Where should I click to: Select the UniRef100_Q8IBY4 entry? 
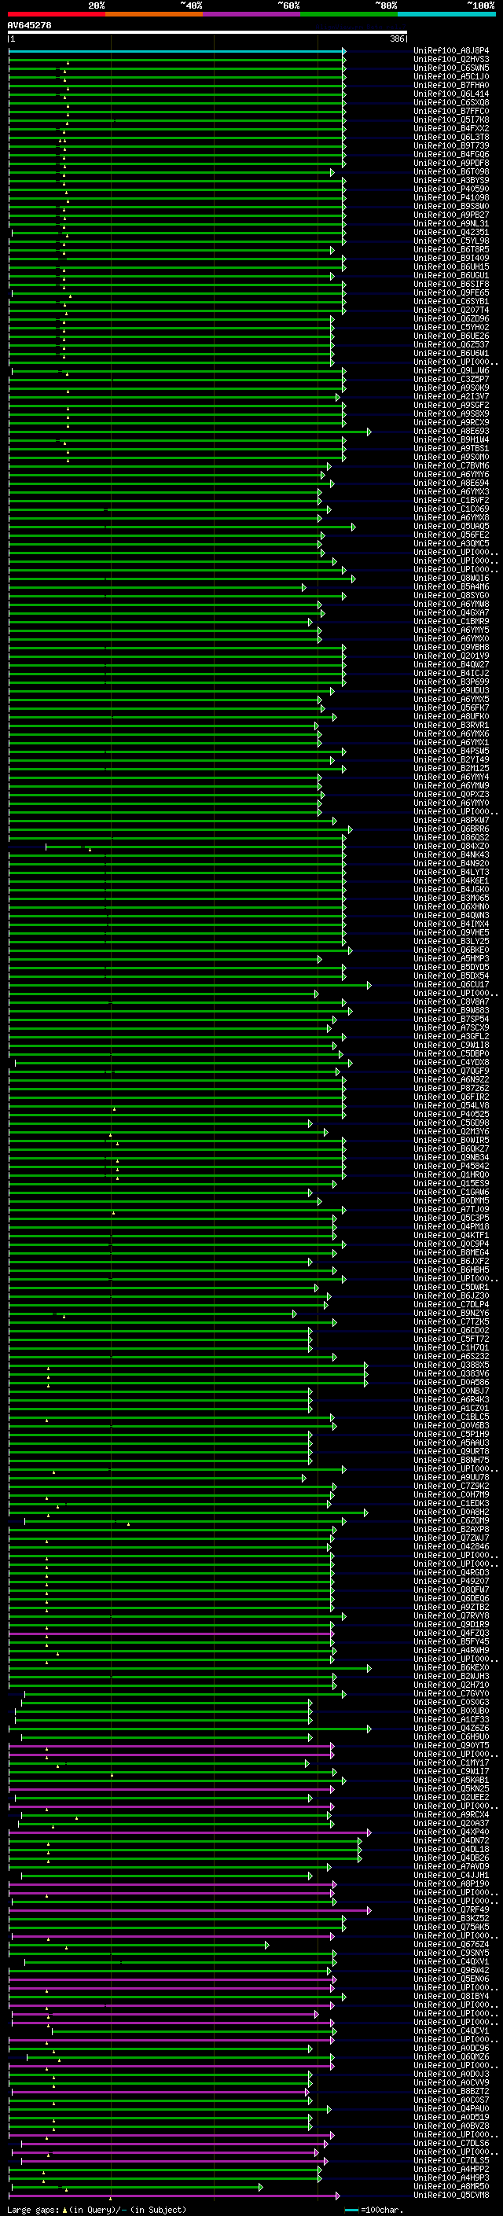click(x=451, y=1997)
